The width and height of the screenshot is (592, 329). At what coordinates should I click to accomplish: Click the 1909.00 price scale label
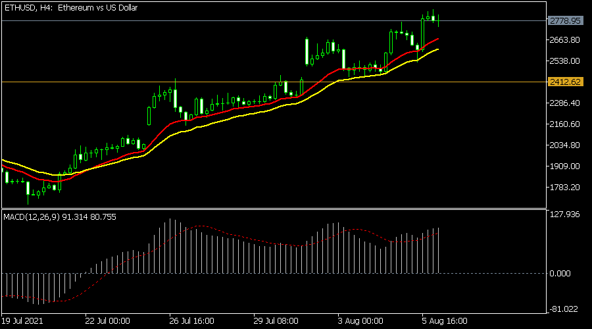coord(565,166)
